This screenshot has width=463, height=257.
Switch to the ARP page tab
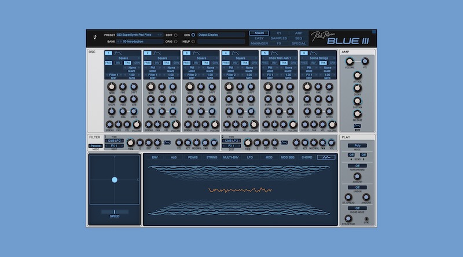299,33
